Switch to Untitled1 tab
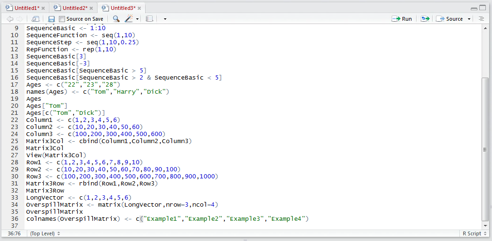This screenshot has width=492, height=241. (x=24, y=8)
